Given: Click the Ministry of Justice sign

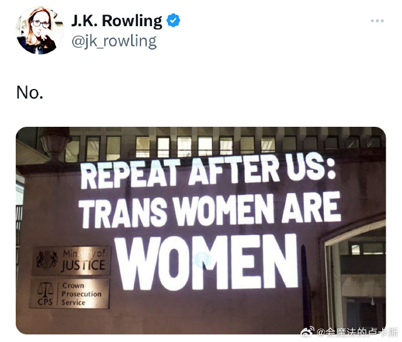Looking at the screenshot, I should click(x=70, y=261).
